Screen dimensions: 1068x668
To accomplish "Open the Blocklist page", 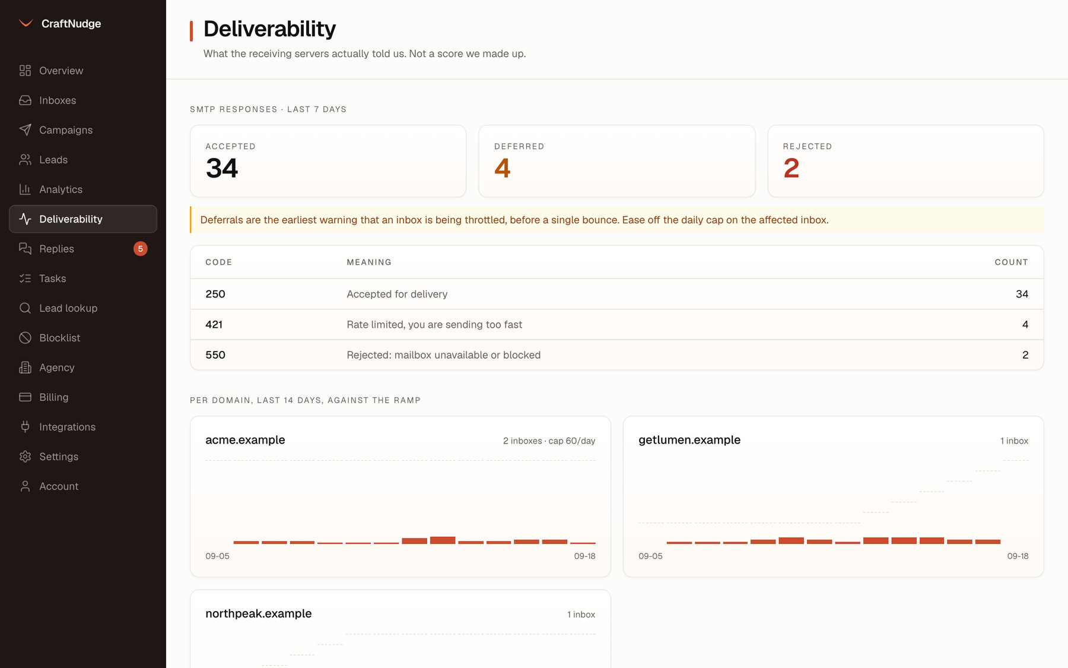I will pyautogui.click(x=83, y=338).
